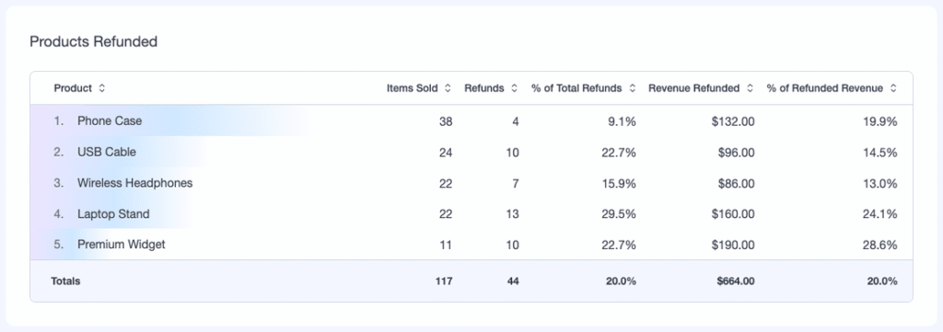Click Premium Widget 28.6% refunded revenue
943x332 pixels.
click(879, 245)
